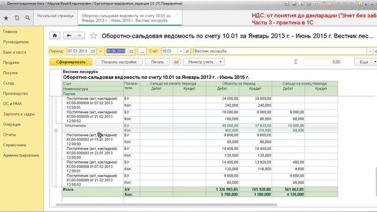Select Итого row label
This screenshot has height=212, width=377.
[68, 190]
